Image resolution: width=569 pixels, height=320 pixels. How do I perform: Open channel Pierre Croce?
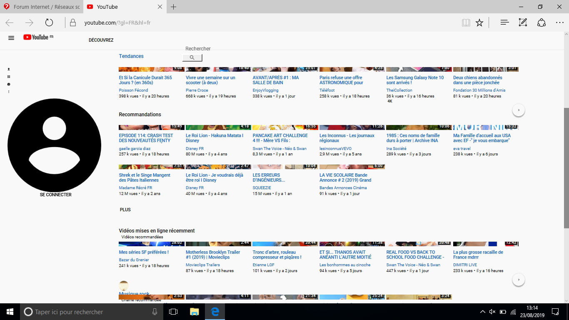coord(197,90)
